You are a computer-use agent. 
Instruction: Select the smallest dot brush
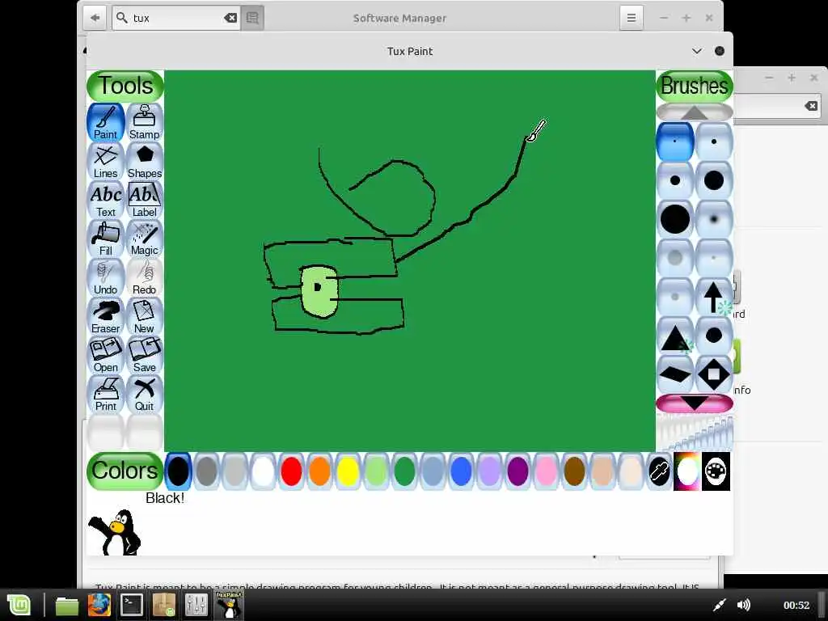click(675, 142)
